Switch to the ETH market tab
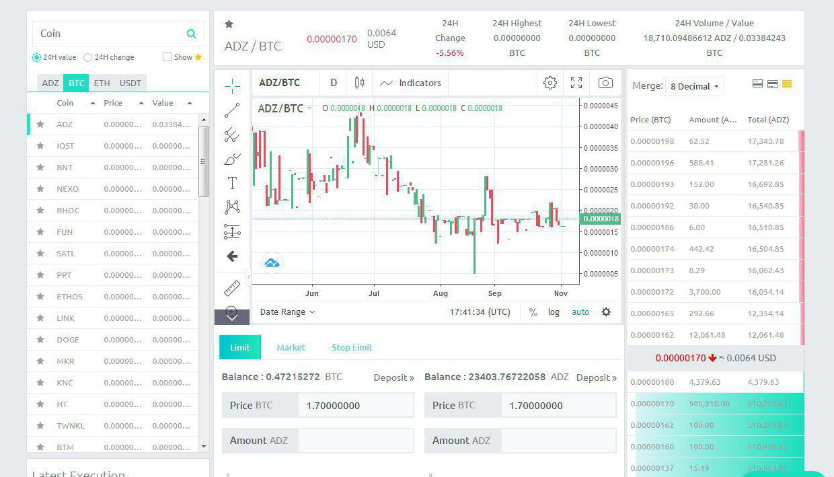The height and width of the screenshot is (477, 834). 102,83
